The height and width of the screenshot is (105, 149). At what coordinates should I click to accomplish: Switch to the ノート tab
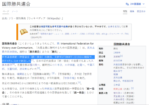(x=15, y=11)
